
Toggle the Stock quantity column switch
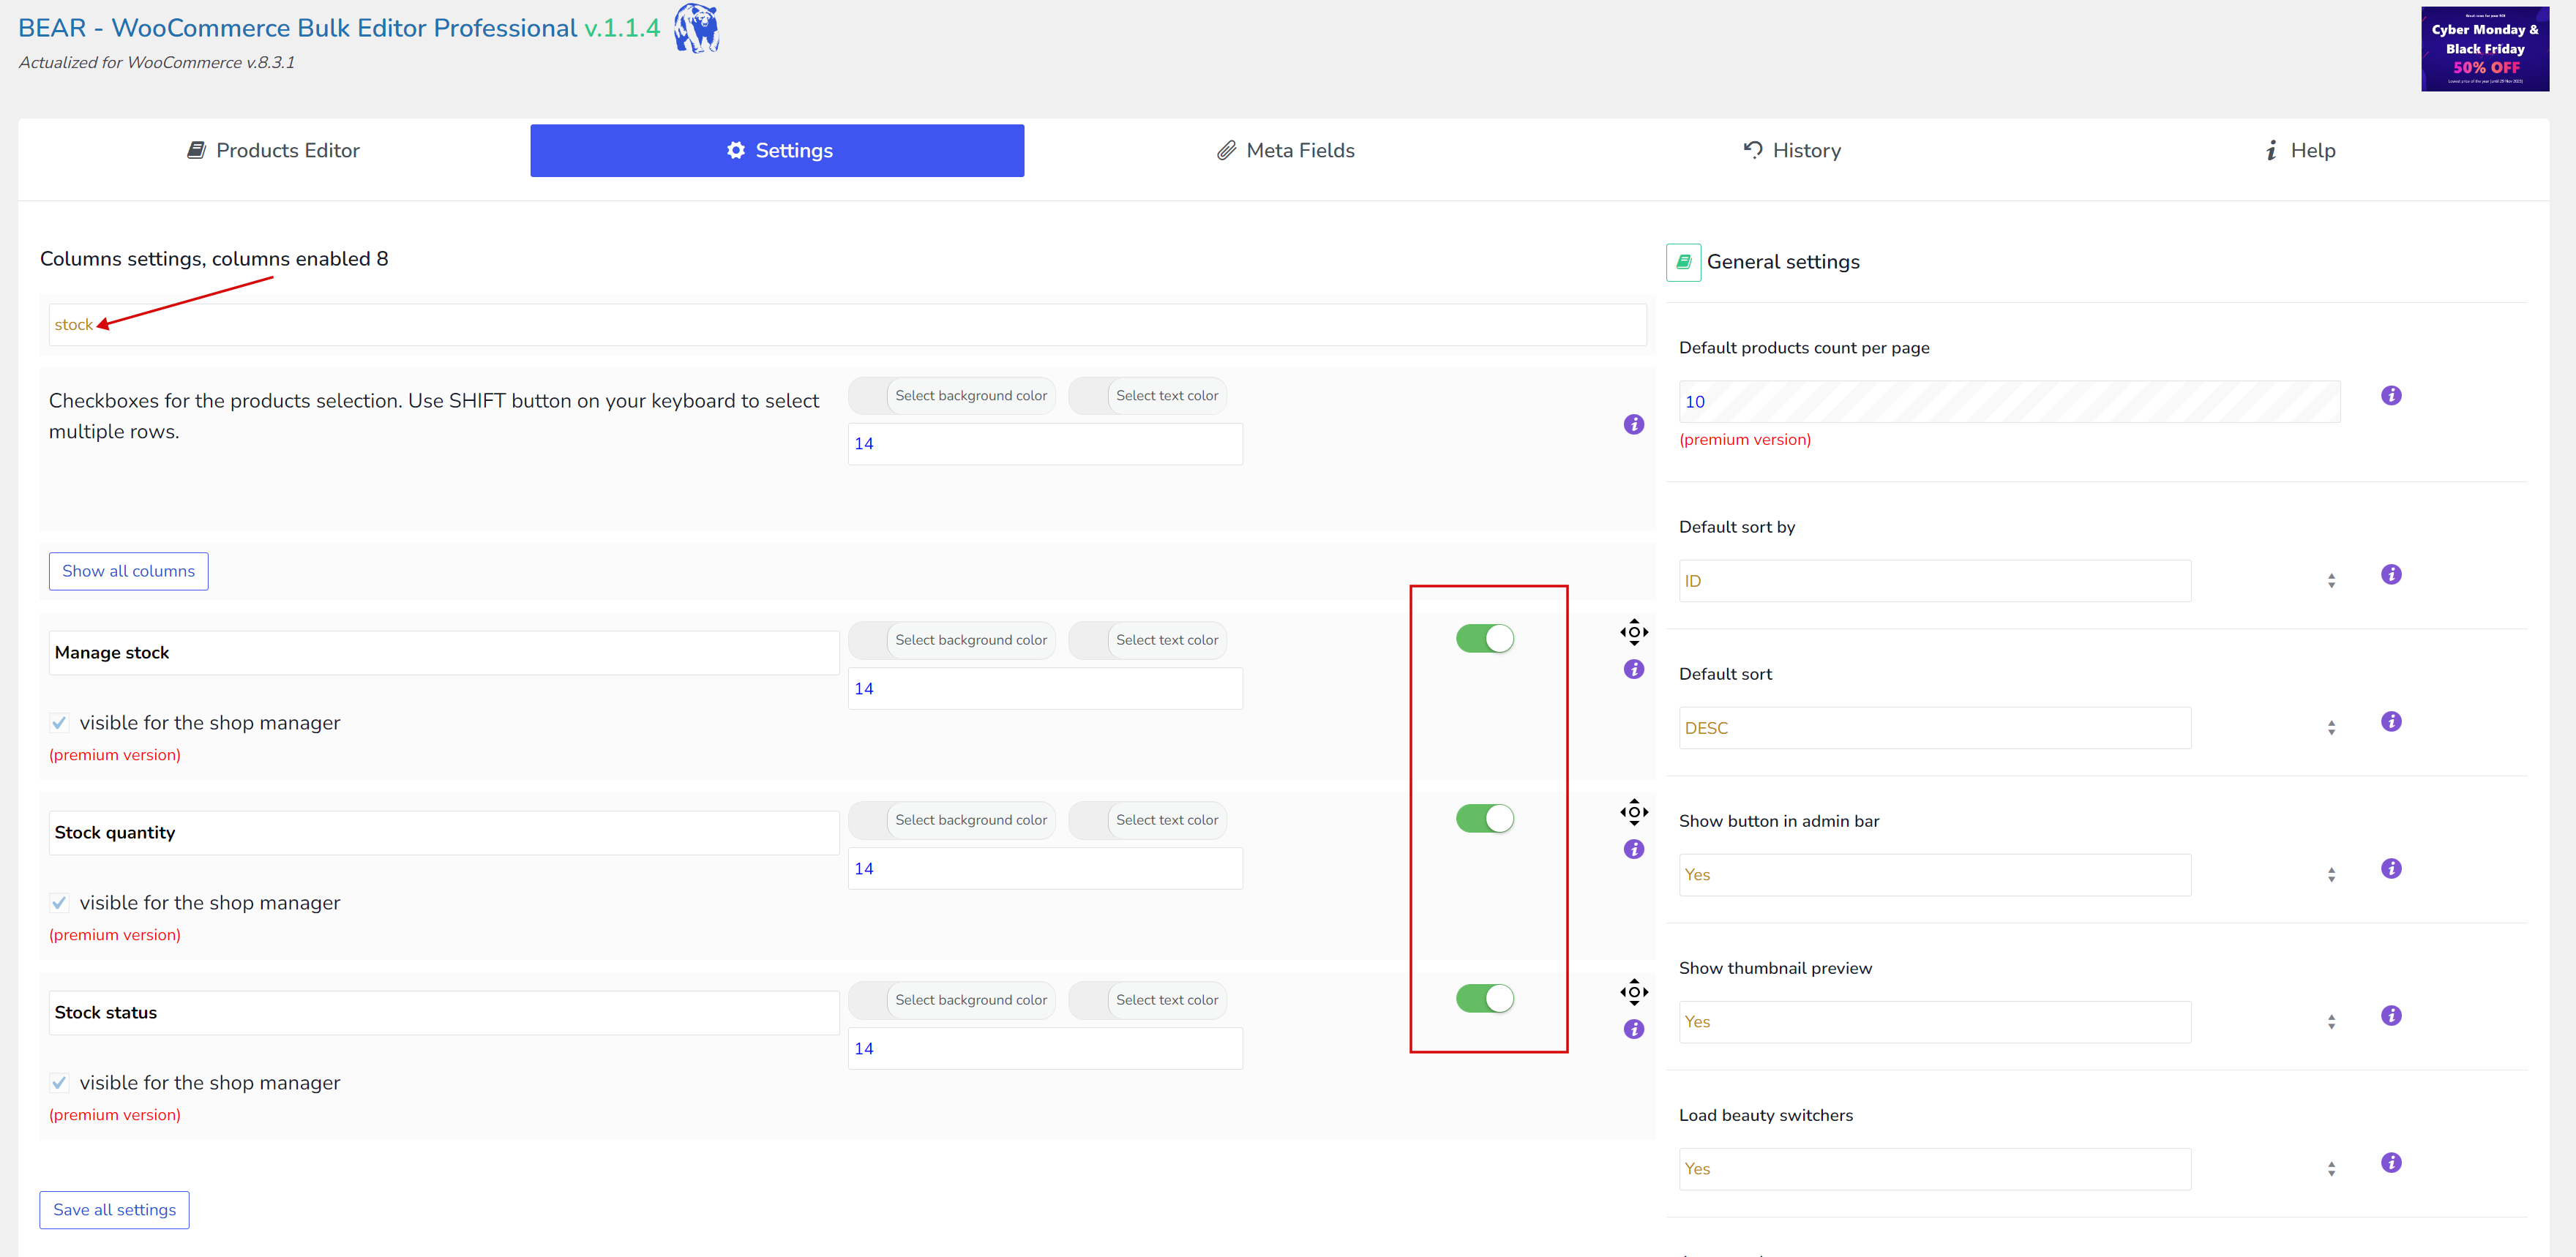(1485, 818)
